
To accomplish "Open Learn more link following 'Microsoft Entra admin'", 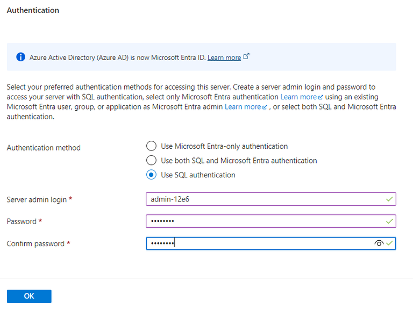I will (243, 107).
